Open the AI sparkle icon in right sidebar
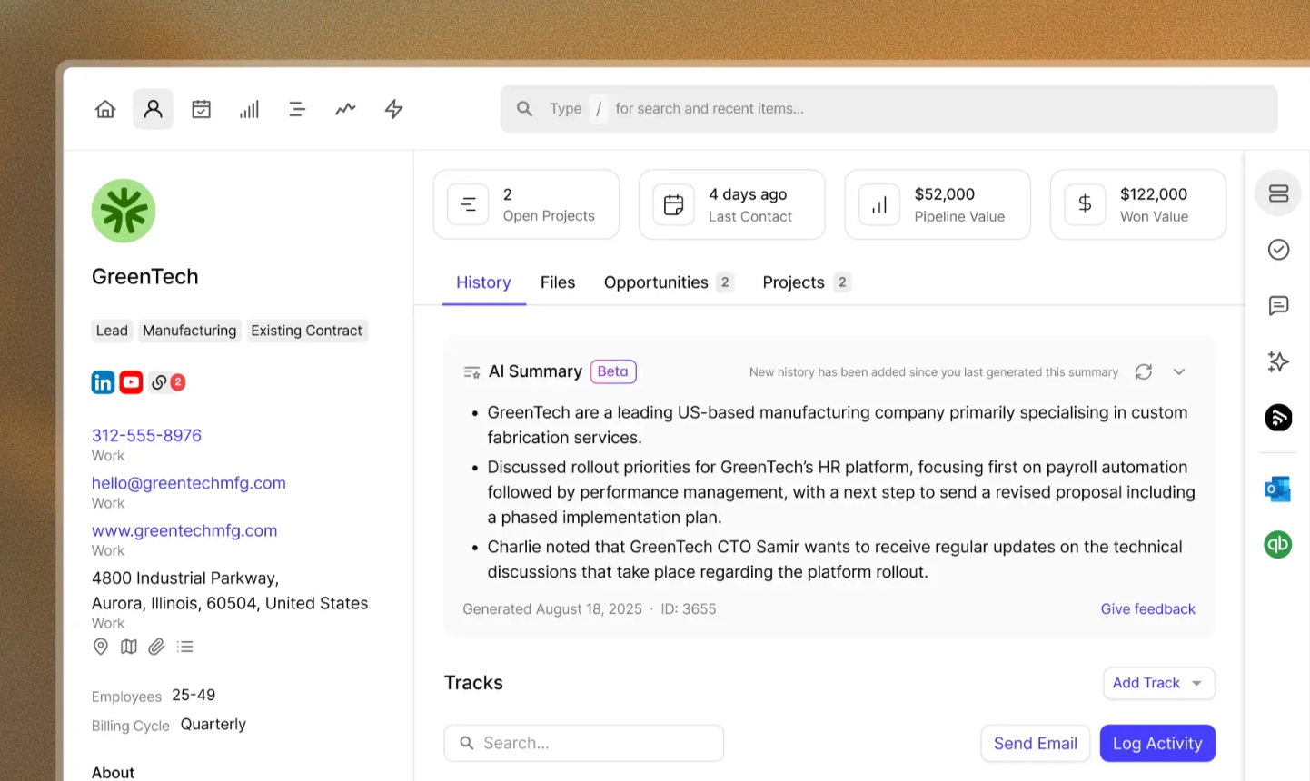This screenshot has height=781, width=1310. pos(1278,362)
